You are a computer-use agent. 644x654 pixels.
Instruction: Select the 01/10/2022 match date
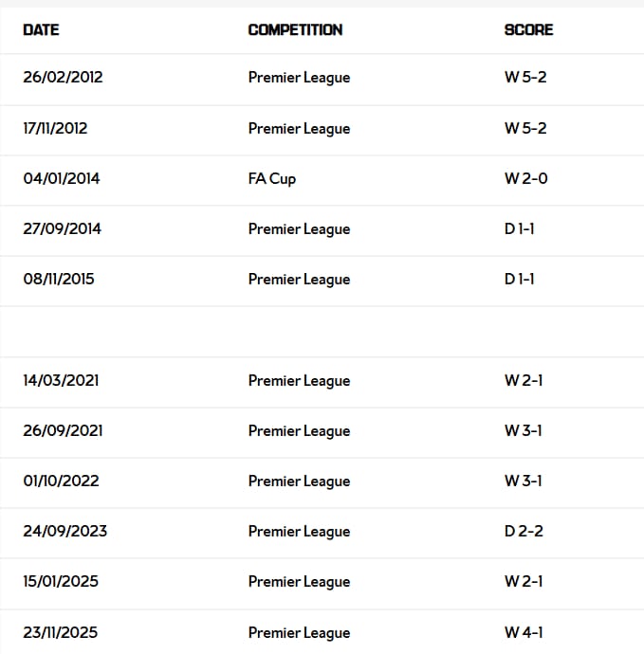pyautogui.click(x=61, y=481)
